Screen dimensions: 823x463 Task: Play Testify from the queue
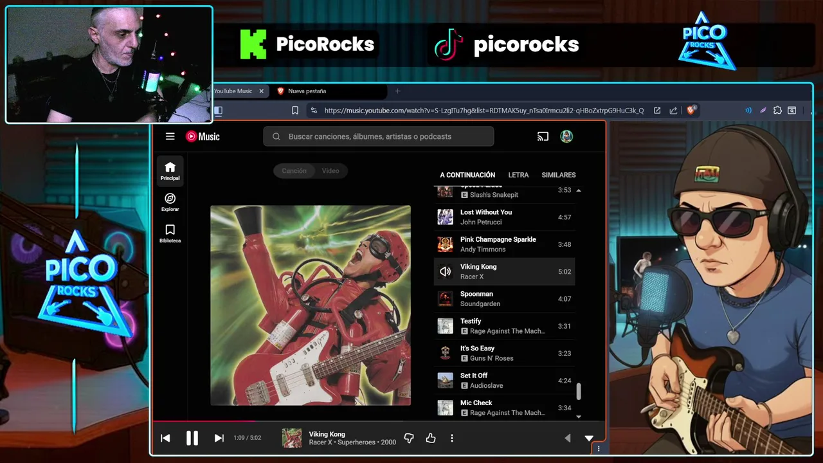click(504, 326)
